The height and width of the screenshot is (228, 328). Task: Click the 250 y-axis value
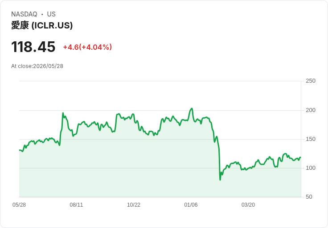pyautogui.click(x=311, y=81)
